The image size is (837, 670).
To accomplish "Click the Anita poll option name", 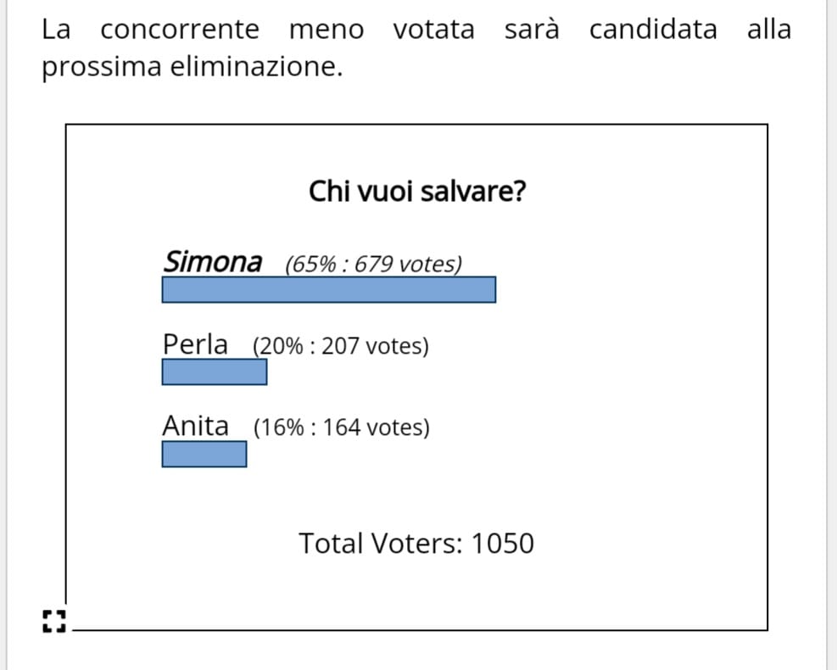I will pos(195,426).
